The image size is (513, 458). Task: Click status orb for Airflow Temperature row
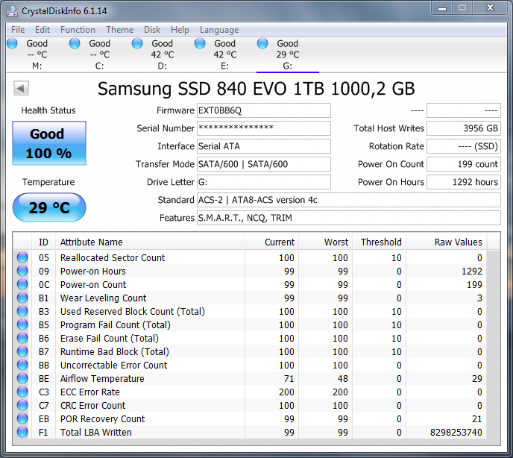point(22,378)
